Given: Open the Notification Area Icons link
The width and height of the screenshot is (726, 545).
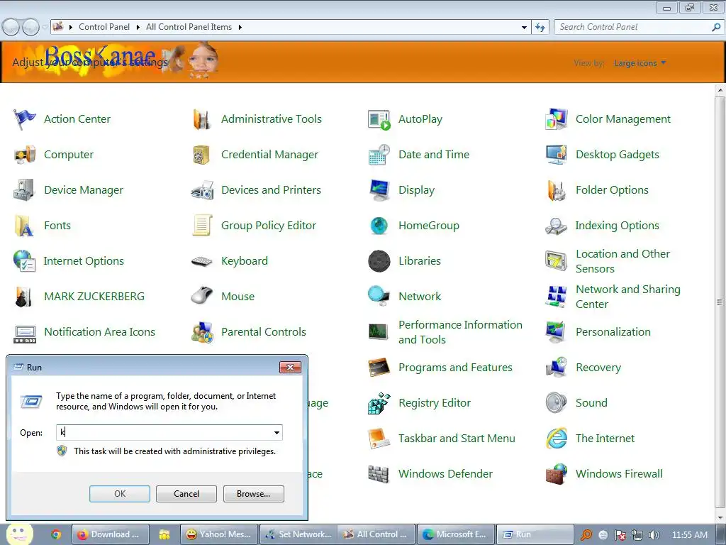Looking at the screenshot, I should [x=99, y=332].
